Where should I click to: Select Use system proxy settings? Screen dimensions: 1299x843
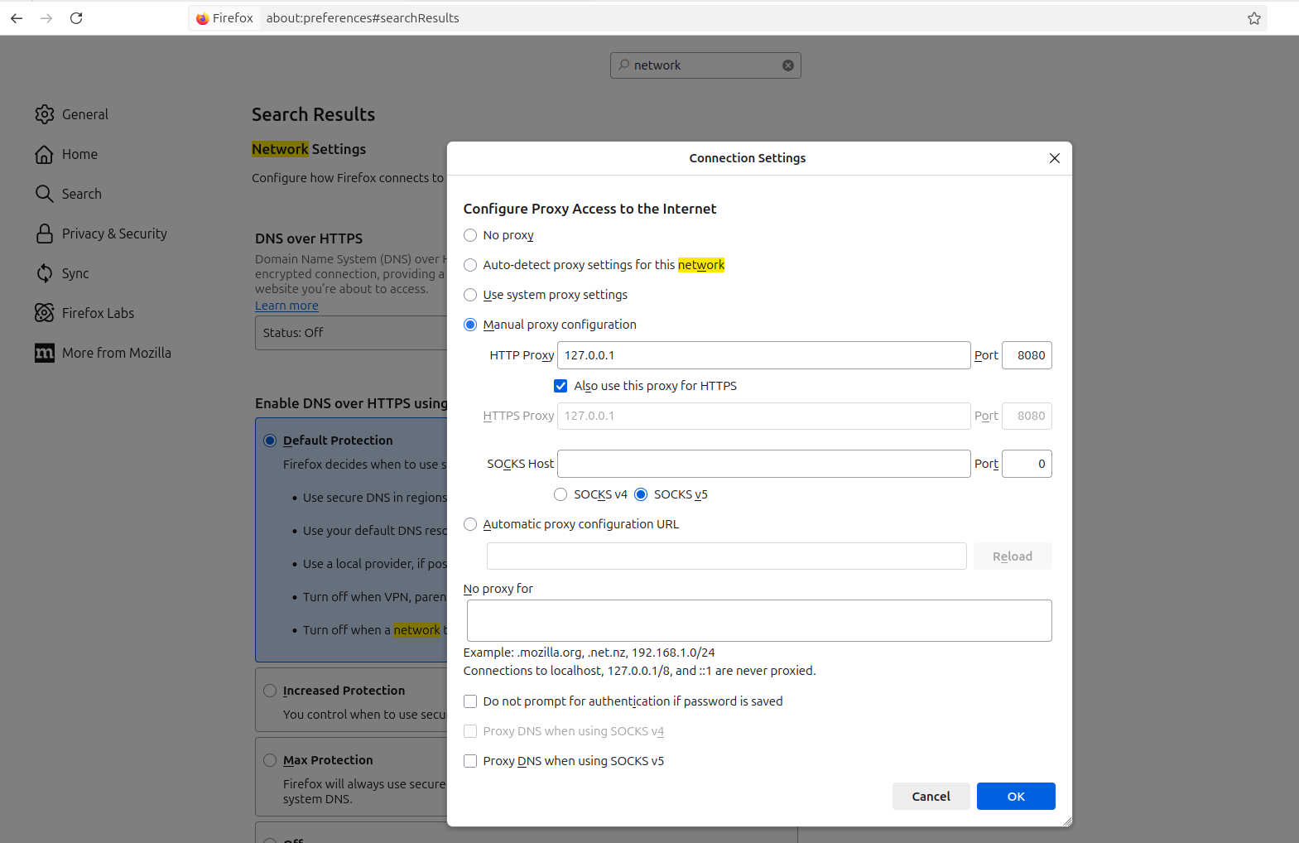pos(470,295)
